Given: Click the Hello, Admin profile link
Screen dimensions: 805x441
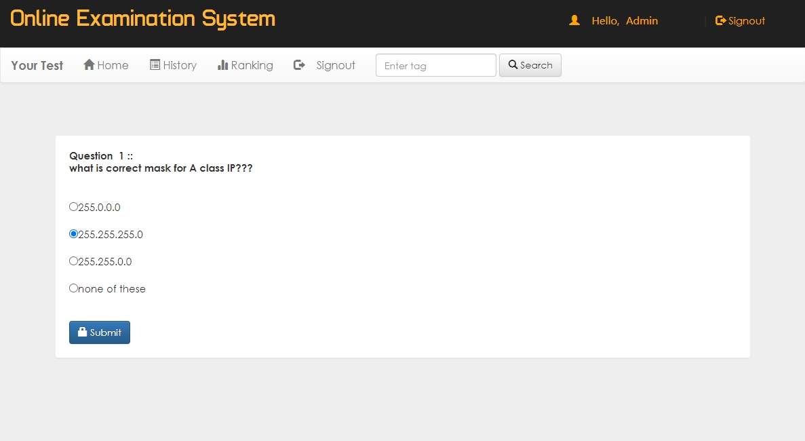Looking at the screenshot, I should point(625,21).
